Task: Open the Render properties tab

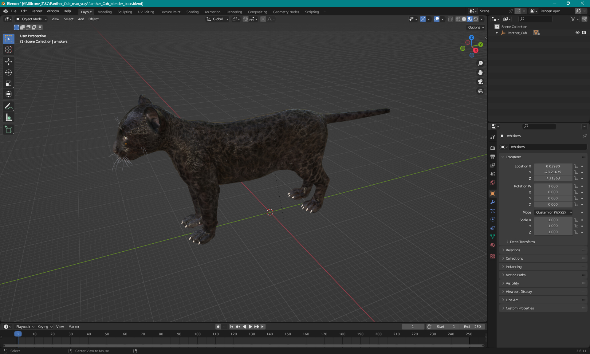Action: pos(493,148)
